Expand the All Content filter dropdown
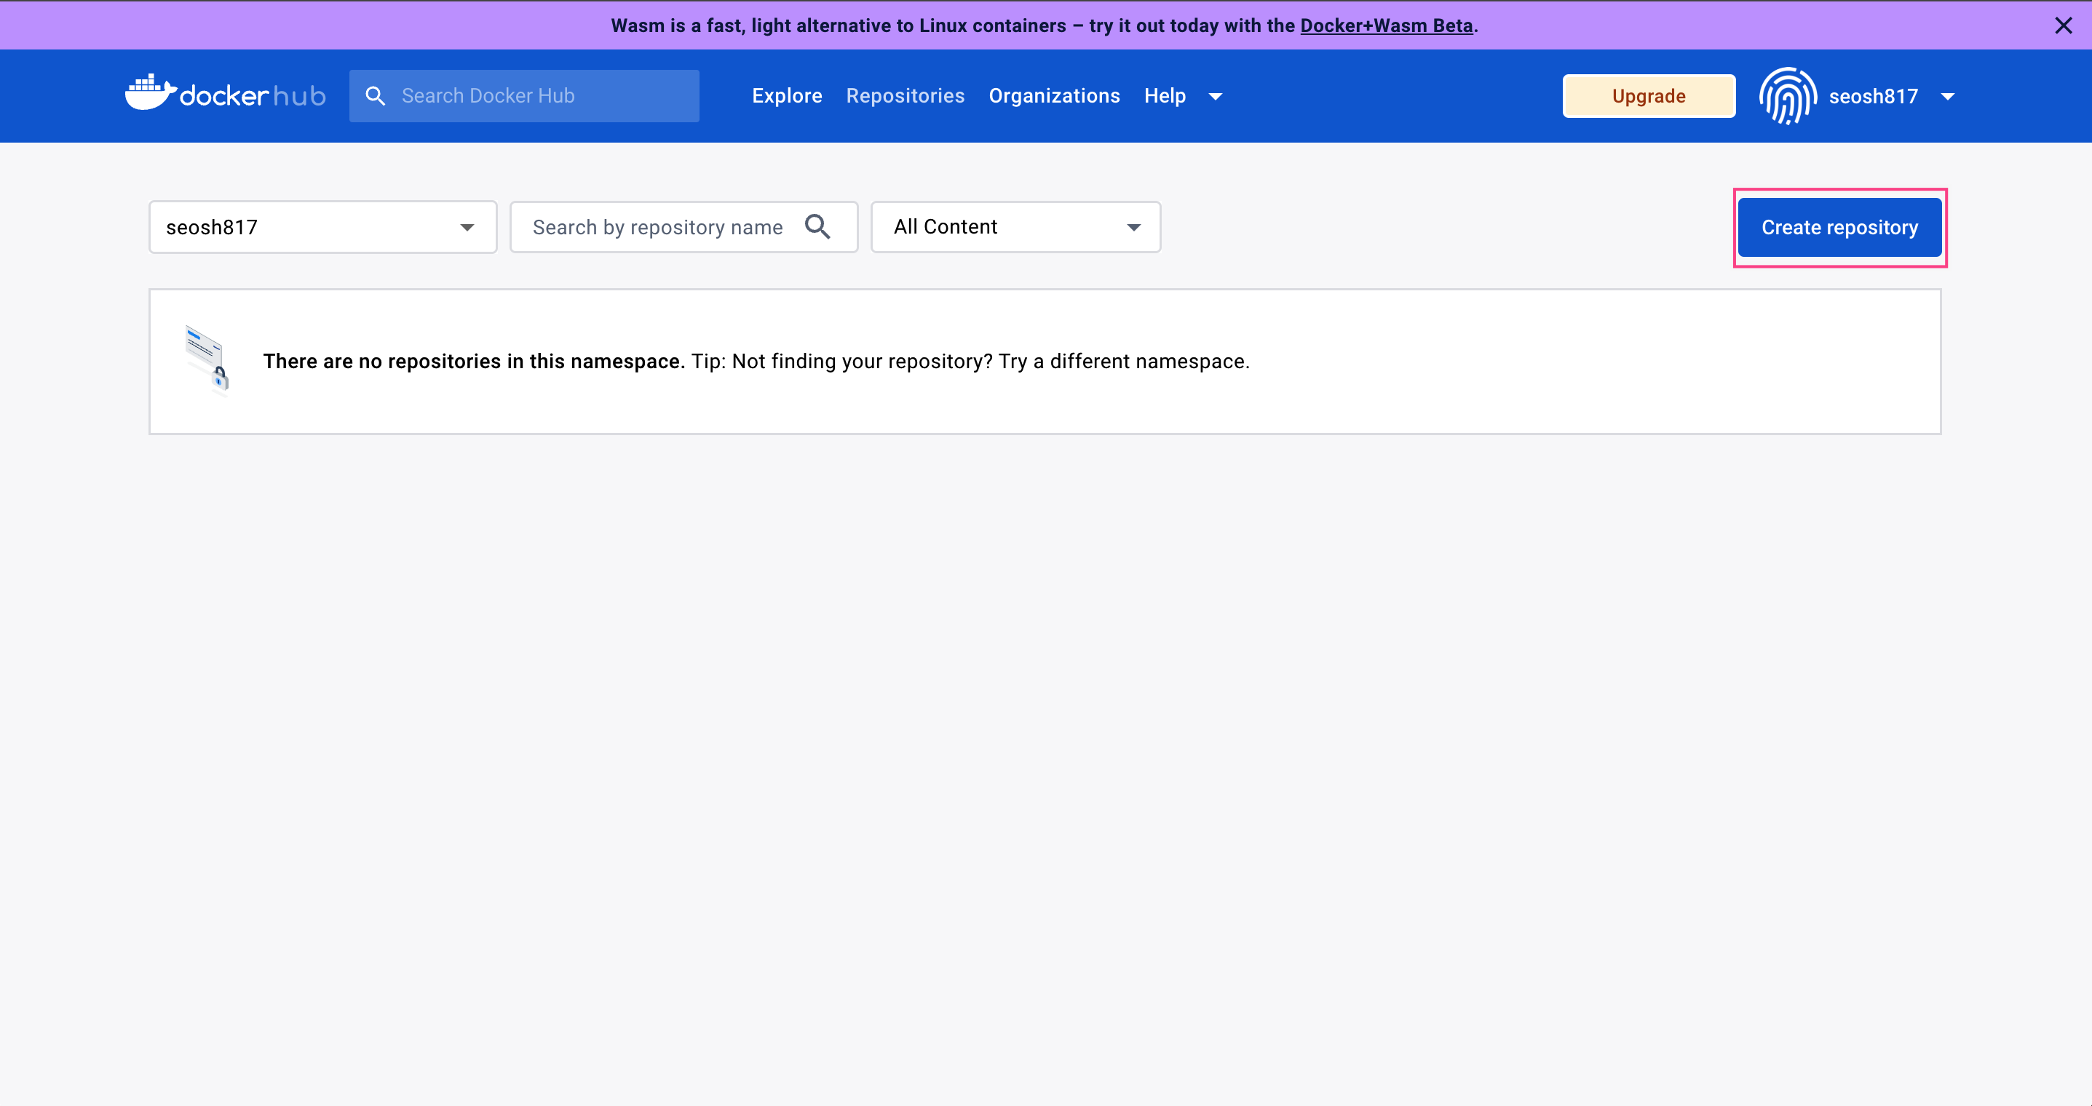The height and width of the screenshot is (1106, 2092). 1015,226
